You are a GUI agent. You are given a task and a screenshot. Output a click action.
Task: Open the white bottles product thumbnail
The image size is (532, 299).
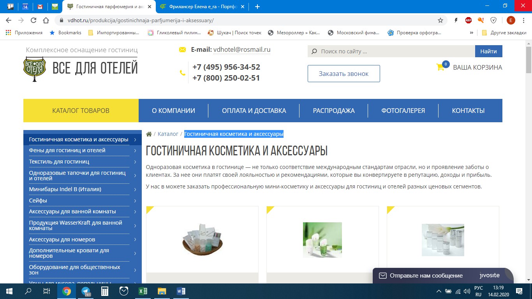443,240
